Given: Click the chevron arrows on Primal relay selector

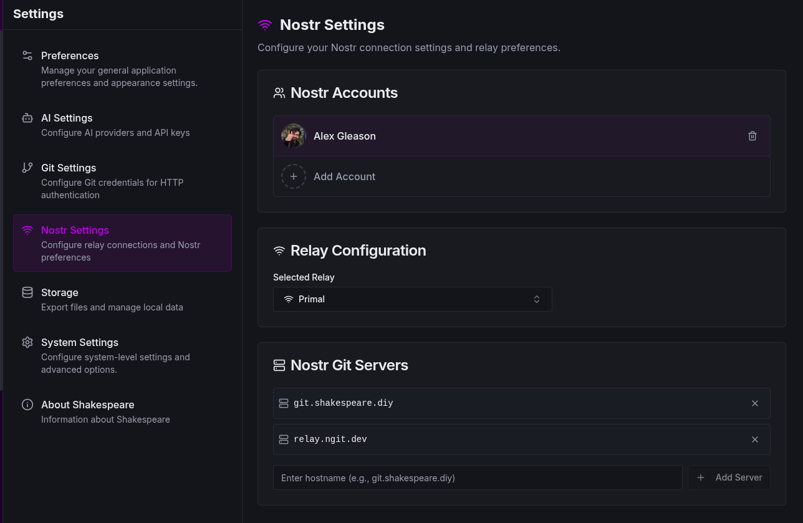Looking at the screenshot, I should (x=536, y=299).
